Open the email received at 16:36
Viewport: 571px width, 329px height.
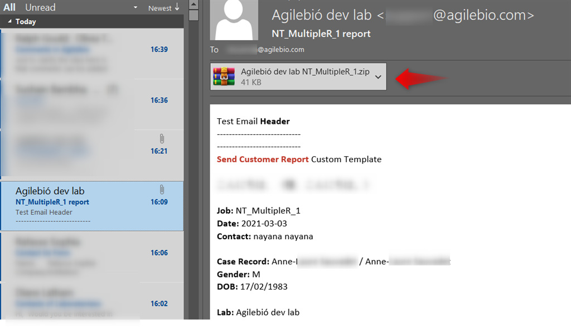[92, 104]
